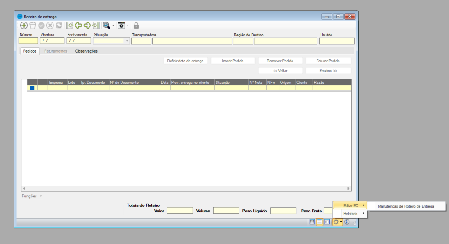Click the form view icon in status bar
This screenshot has width=449, height=244.
click(327, 222)
